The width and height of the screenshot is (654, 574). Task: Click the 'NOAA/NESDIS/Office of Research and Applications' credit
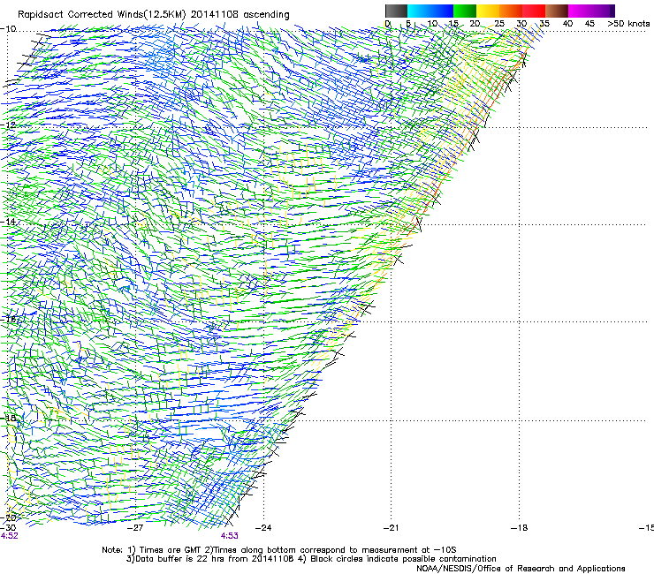[x=521, y=569]
